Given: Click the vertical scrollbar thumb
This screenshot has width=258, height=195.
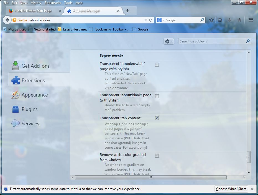Looking at the screenshot, I should 249,157.
